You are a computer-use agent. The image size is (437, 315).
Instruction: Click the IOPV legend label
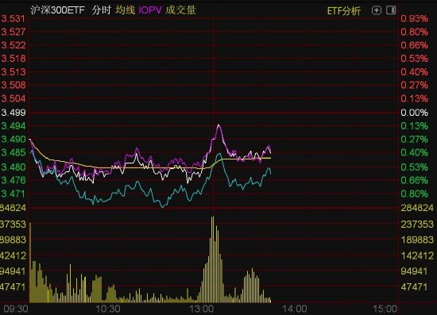coord(150,10)
